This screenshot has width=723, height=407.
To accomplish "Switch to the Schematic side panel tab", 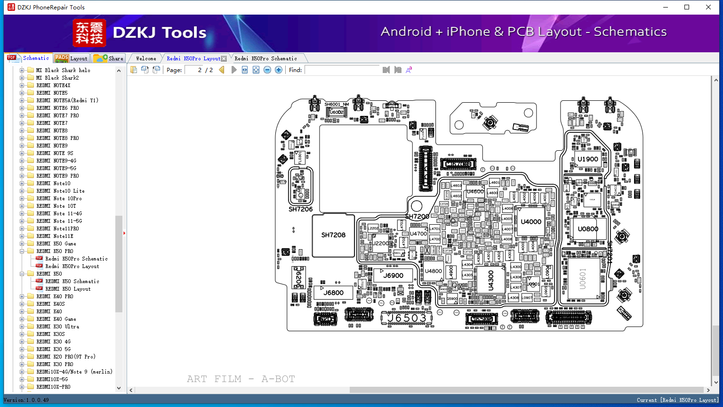I will tap(28, 58).
